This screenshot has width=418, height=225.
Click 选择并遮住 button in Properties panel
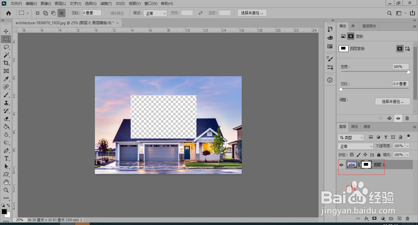[x=393, y=101]
